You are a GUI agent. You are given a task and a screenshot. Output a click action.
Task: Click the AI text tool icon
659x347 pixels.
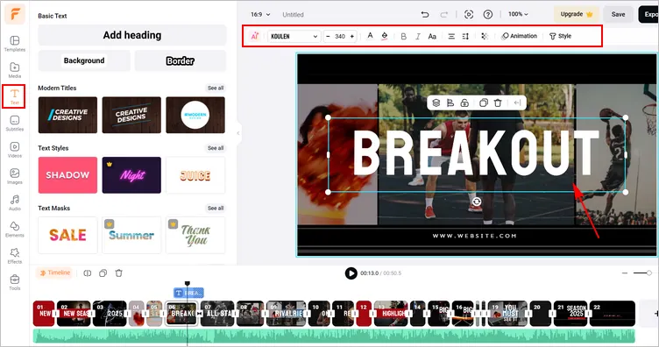[x=255, y=36]
